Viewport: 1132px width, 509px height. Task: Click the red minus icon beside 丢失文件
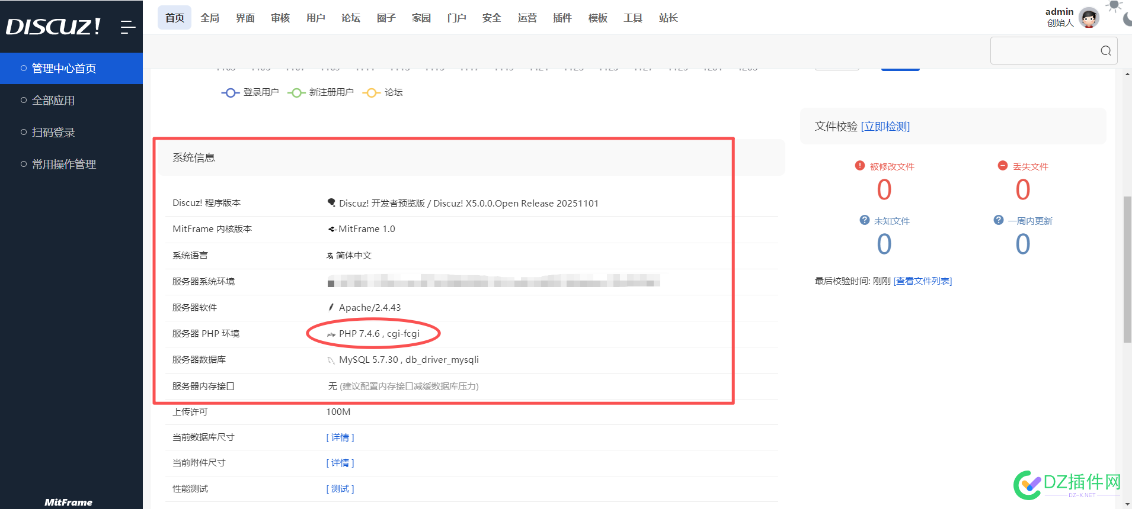point(1003,166)
